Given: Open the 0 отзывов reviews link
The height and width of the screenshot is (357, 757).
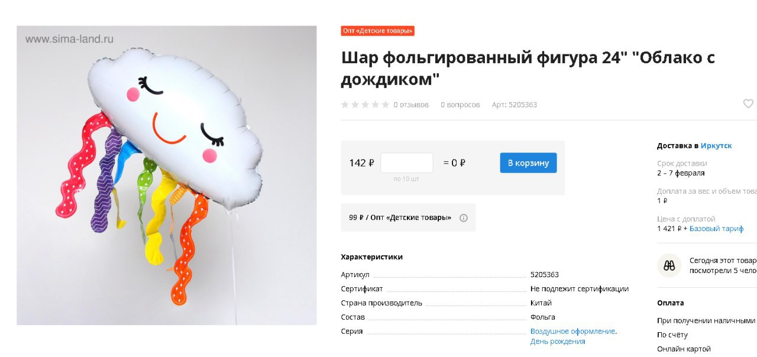Looking at the screenshot, I should pyautogui.click(x=411, y=105).
